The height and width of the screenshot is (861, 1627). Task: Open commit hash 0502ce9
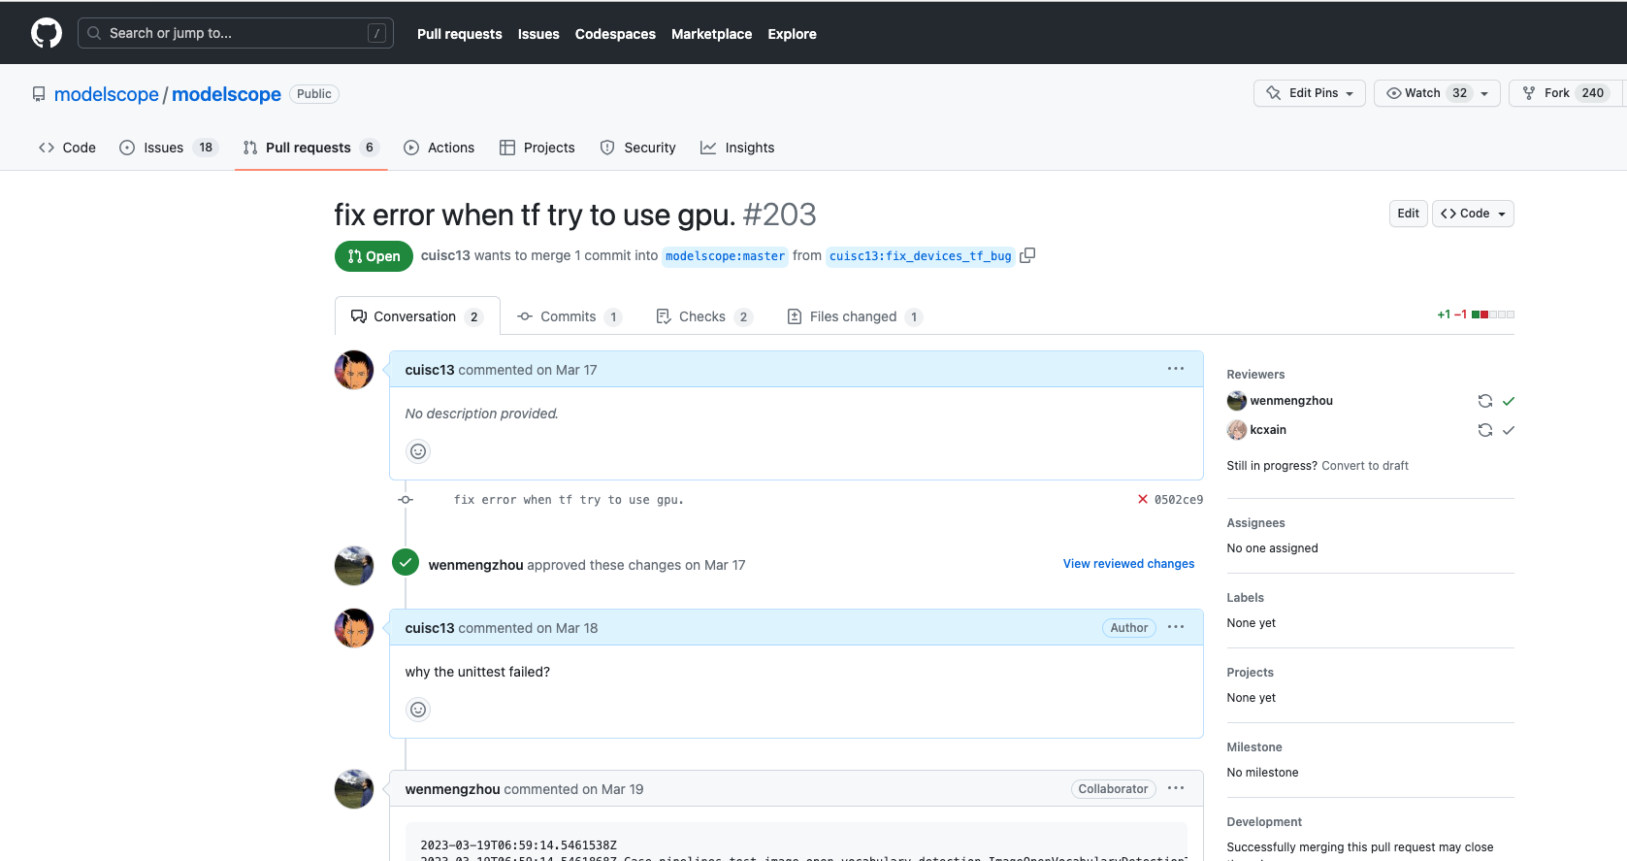(1179, 500)
